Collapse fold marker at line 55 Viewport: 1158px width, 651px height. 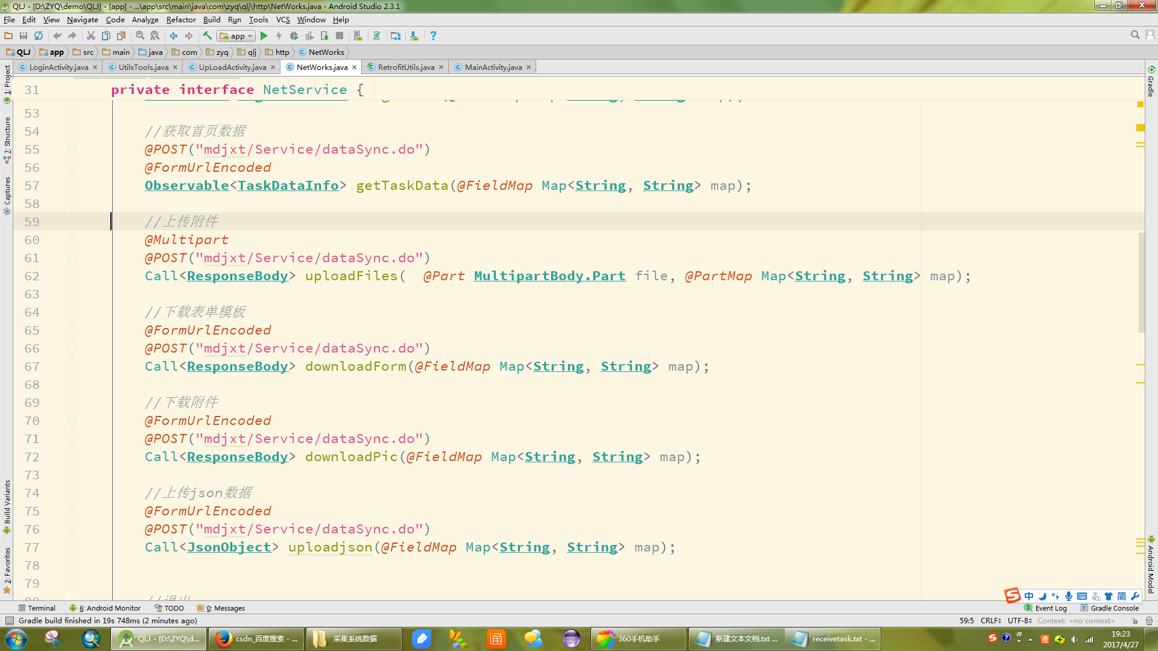tap(72, 149)
